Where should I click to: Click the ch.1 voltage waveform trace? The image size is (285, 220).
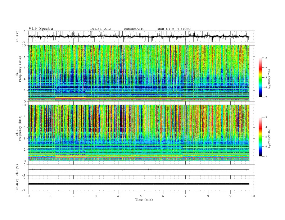(139, 36)
